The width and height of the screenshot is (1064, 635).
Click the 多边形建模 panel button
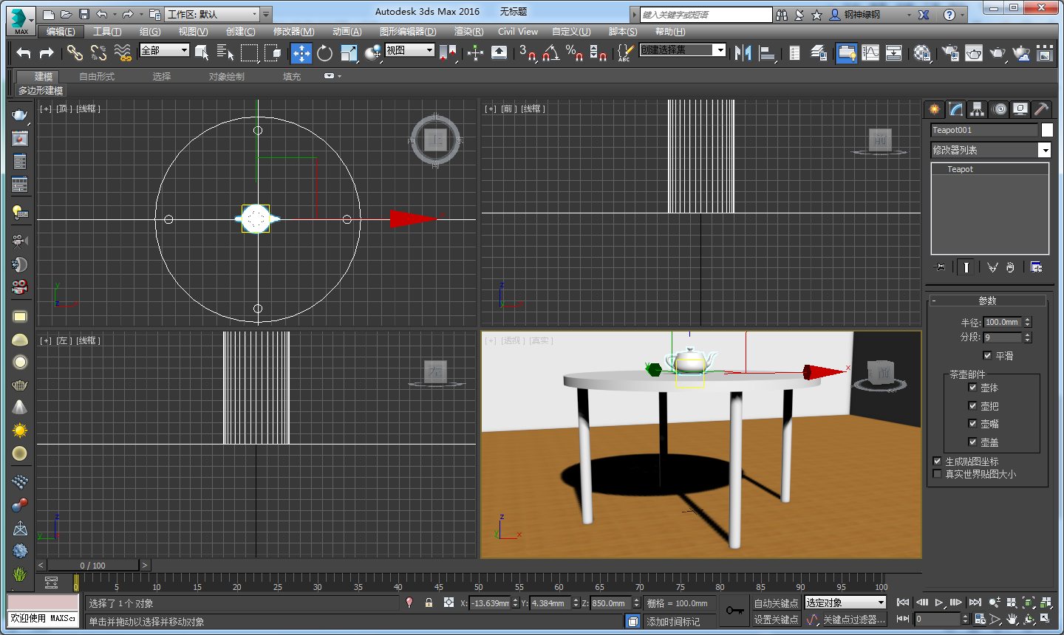coord(41,90)
